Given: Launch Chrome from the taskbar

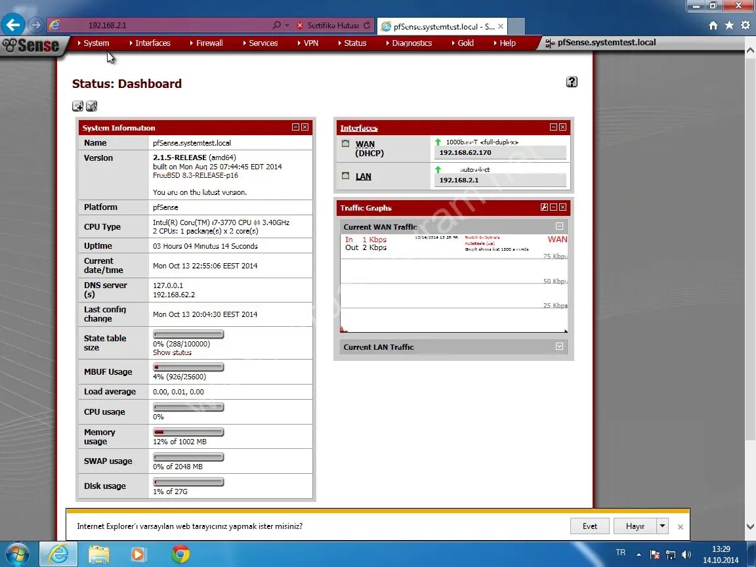Looking at the screenshot, I should (180, 555).
